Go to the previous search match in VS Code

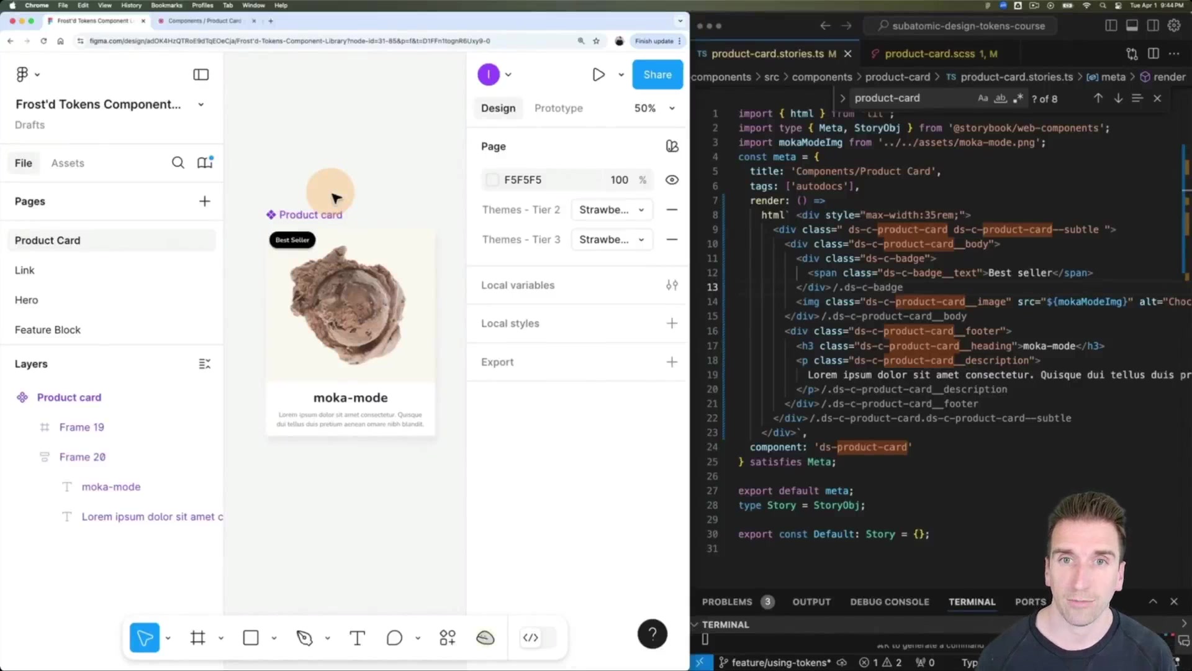(1098, 98)
